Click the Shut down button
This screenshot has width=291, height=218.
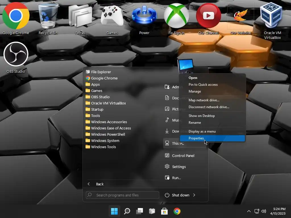(177, 195)
